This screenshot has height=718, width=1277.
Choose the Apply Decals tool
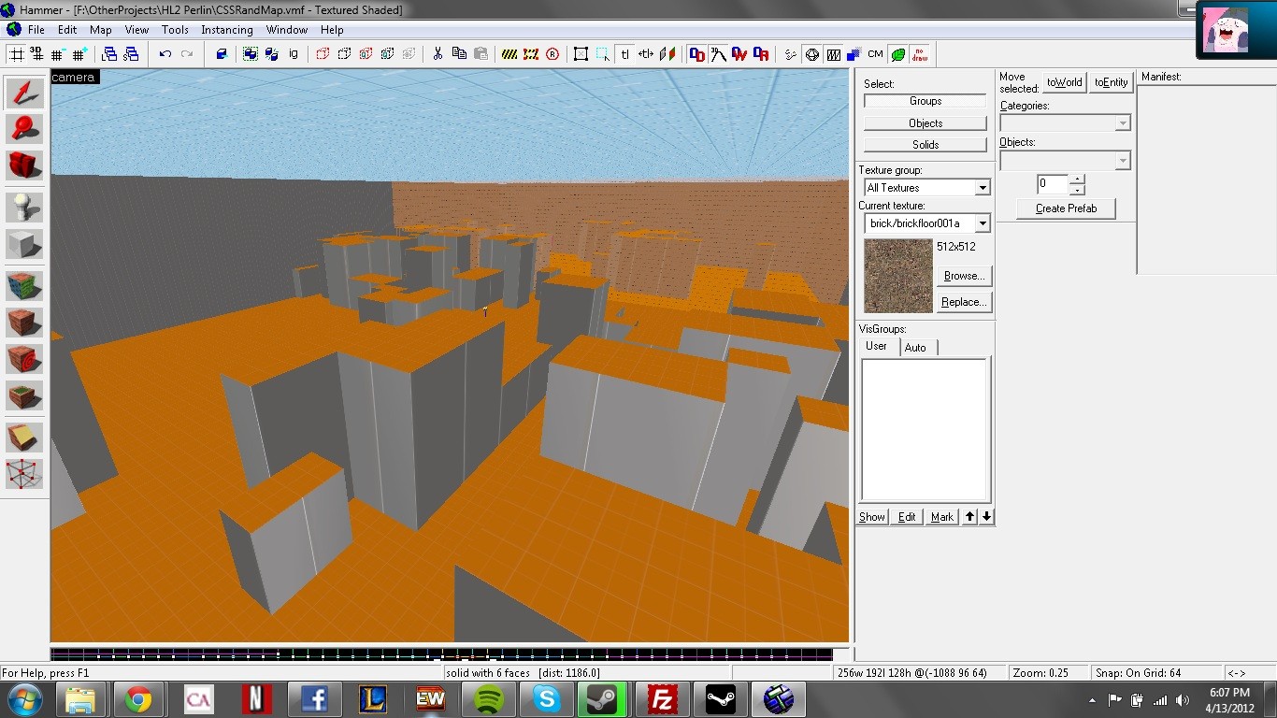point(25,359)
